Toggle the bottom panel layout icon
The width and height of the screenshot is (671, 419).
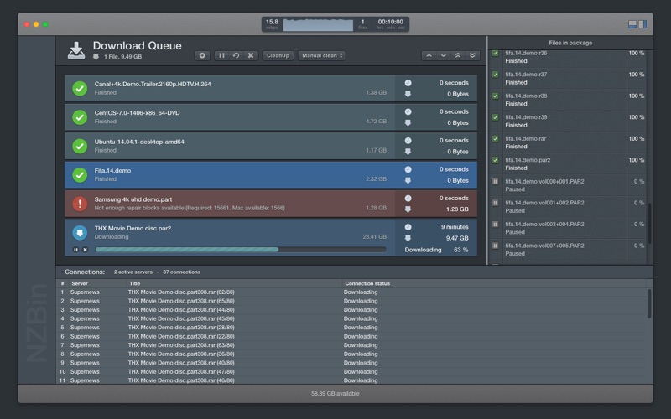point(633,25)
